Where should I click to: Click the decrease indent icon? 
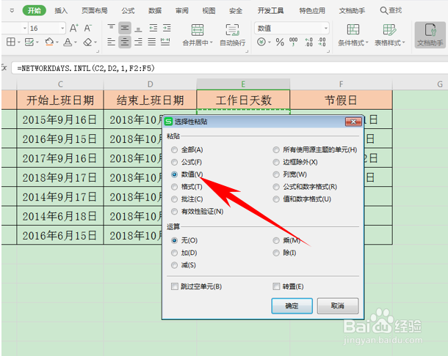point(153,28)
